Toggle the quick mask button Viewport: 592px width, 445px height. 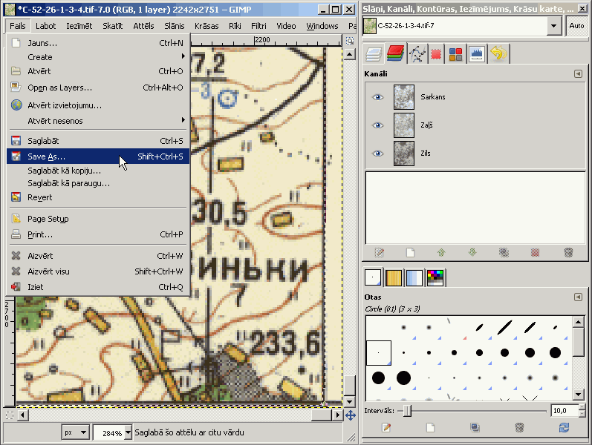point(10,415)
